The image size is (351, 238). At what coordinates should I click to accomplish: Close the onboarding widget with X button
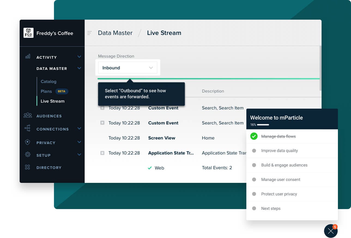pos(331,231)
